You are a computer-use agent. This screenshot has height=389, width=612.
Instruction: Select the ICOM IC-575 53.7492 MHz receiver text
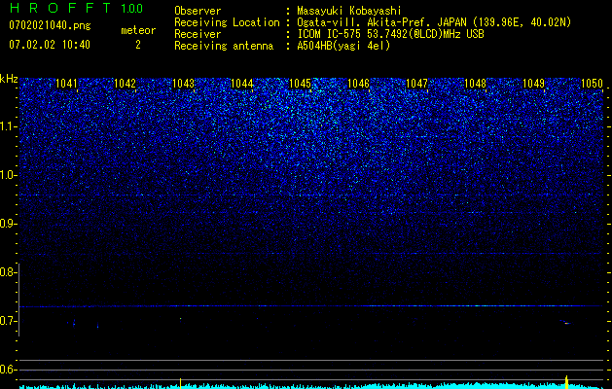390,34
